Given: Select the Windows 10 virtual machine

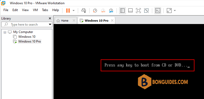Looking at the screenshot, I should pyautogui.click(x=27, y=37).
